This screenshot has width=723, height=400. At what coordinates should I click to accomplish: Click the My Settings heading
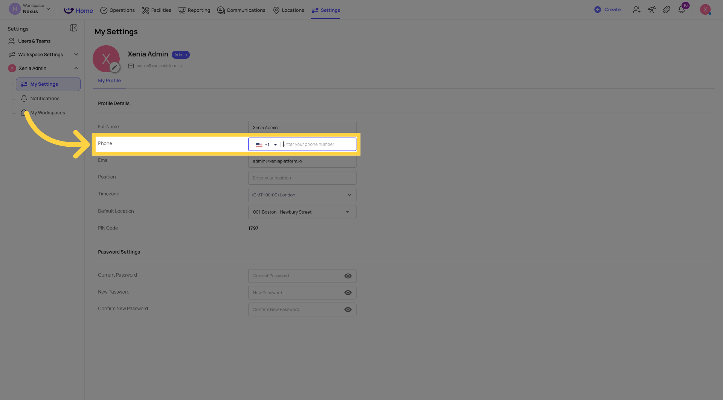tap(116, 32)
